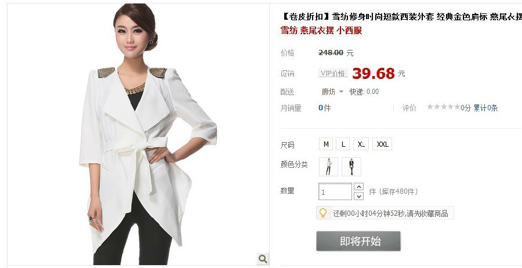This screenshot has height=268, width=522.
Task: Choose the XL size option
Action: click(361, 144)
